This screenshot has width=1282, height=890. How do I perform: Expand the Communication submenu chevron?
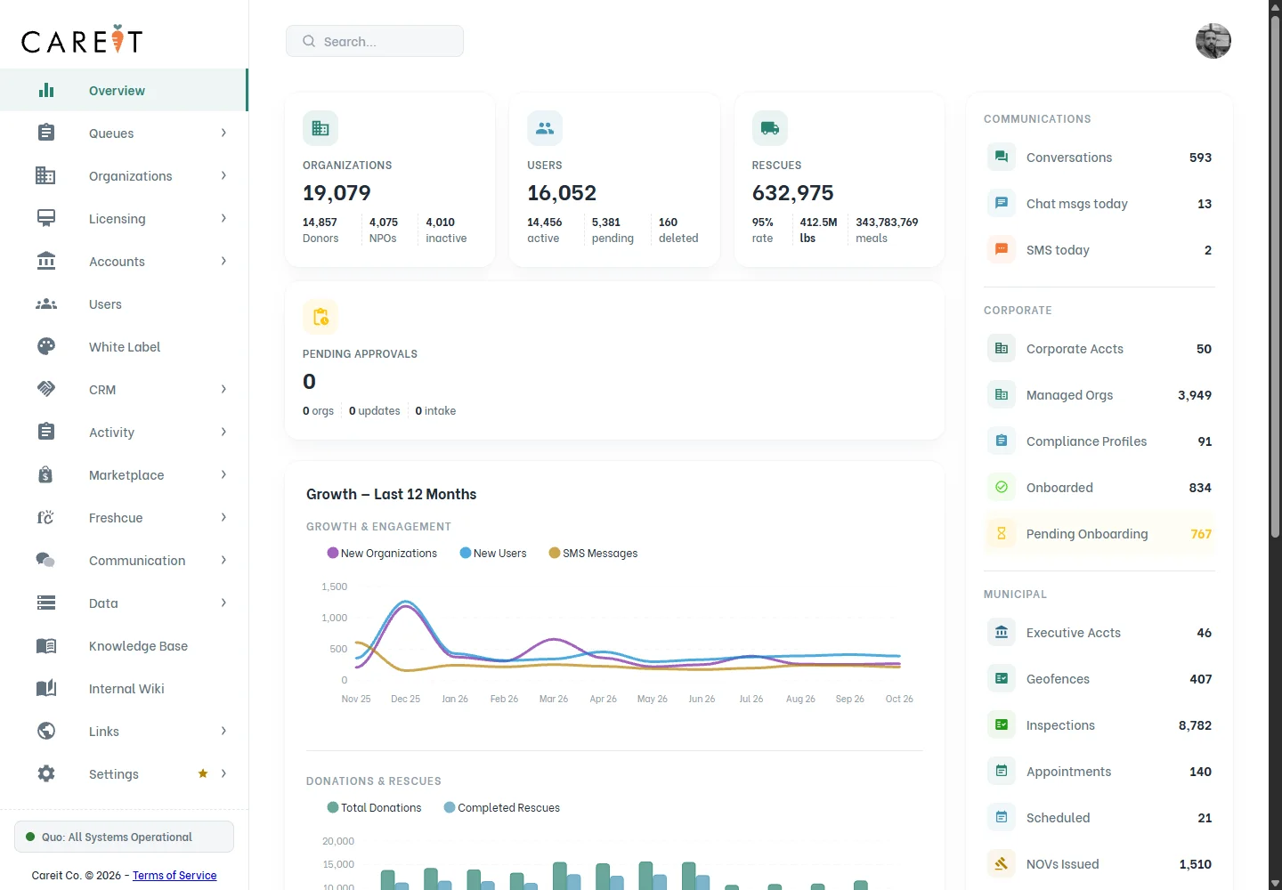[223, 560]
